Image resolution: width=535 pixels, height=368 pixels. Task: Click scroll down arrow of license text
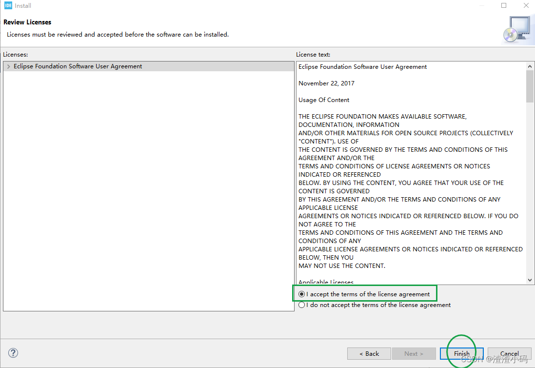pos(530,280)
